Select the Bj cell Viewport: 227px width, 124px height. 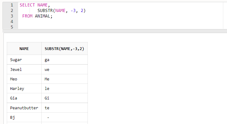pos(24,117)
